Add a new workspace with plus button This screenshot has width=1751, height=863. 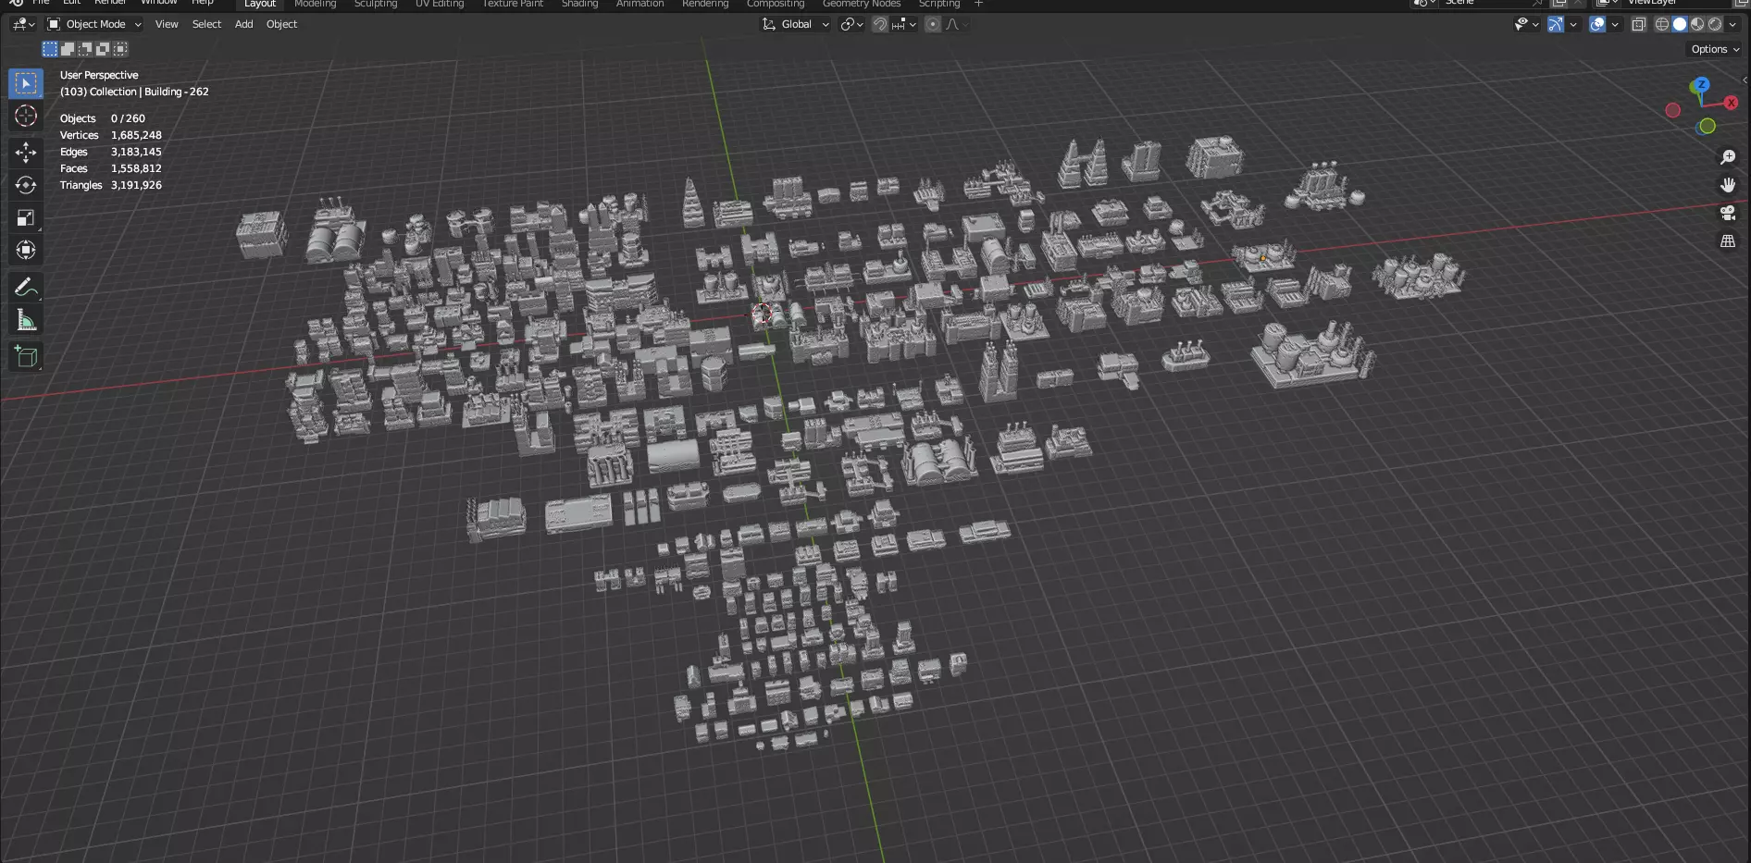click(x=978, y=4)
